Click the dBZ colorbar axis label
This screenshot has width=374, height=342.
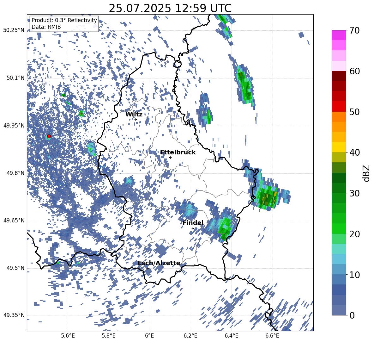click(x=367, y=173)
